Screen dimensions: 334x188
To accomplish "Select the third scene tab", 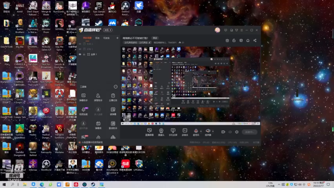I will [106, 38].
